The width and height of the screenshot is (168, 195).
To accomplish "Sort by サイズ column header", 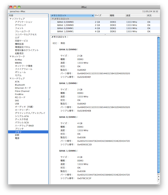I will (102, 16).
